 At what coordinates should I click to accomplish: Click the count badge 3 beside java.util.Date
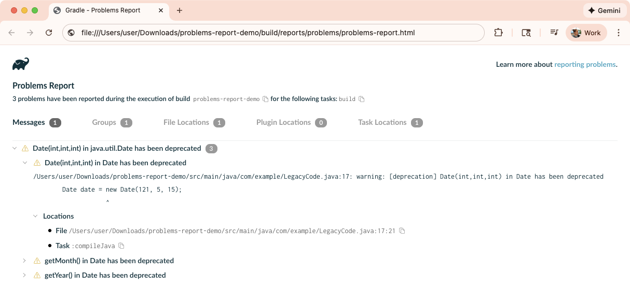tap(211, 149)
